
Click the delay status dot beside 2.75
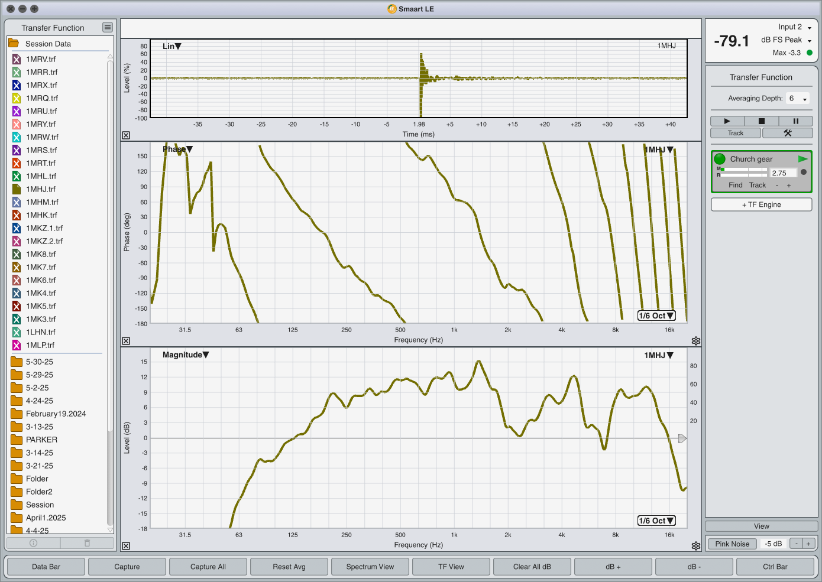[804, 172]
